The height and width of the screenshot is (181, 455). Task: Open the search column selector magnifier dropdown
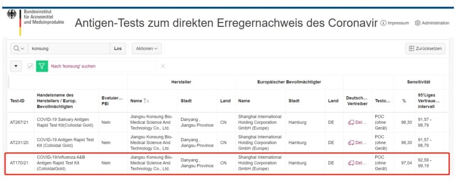tap(19, 49)
